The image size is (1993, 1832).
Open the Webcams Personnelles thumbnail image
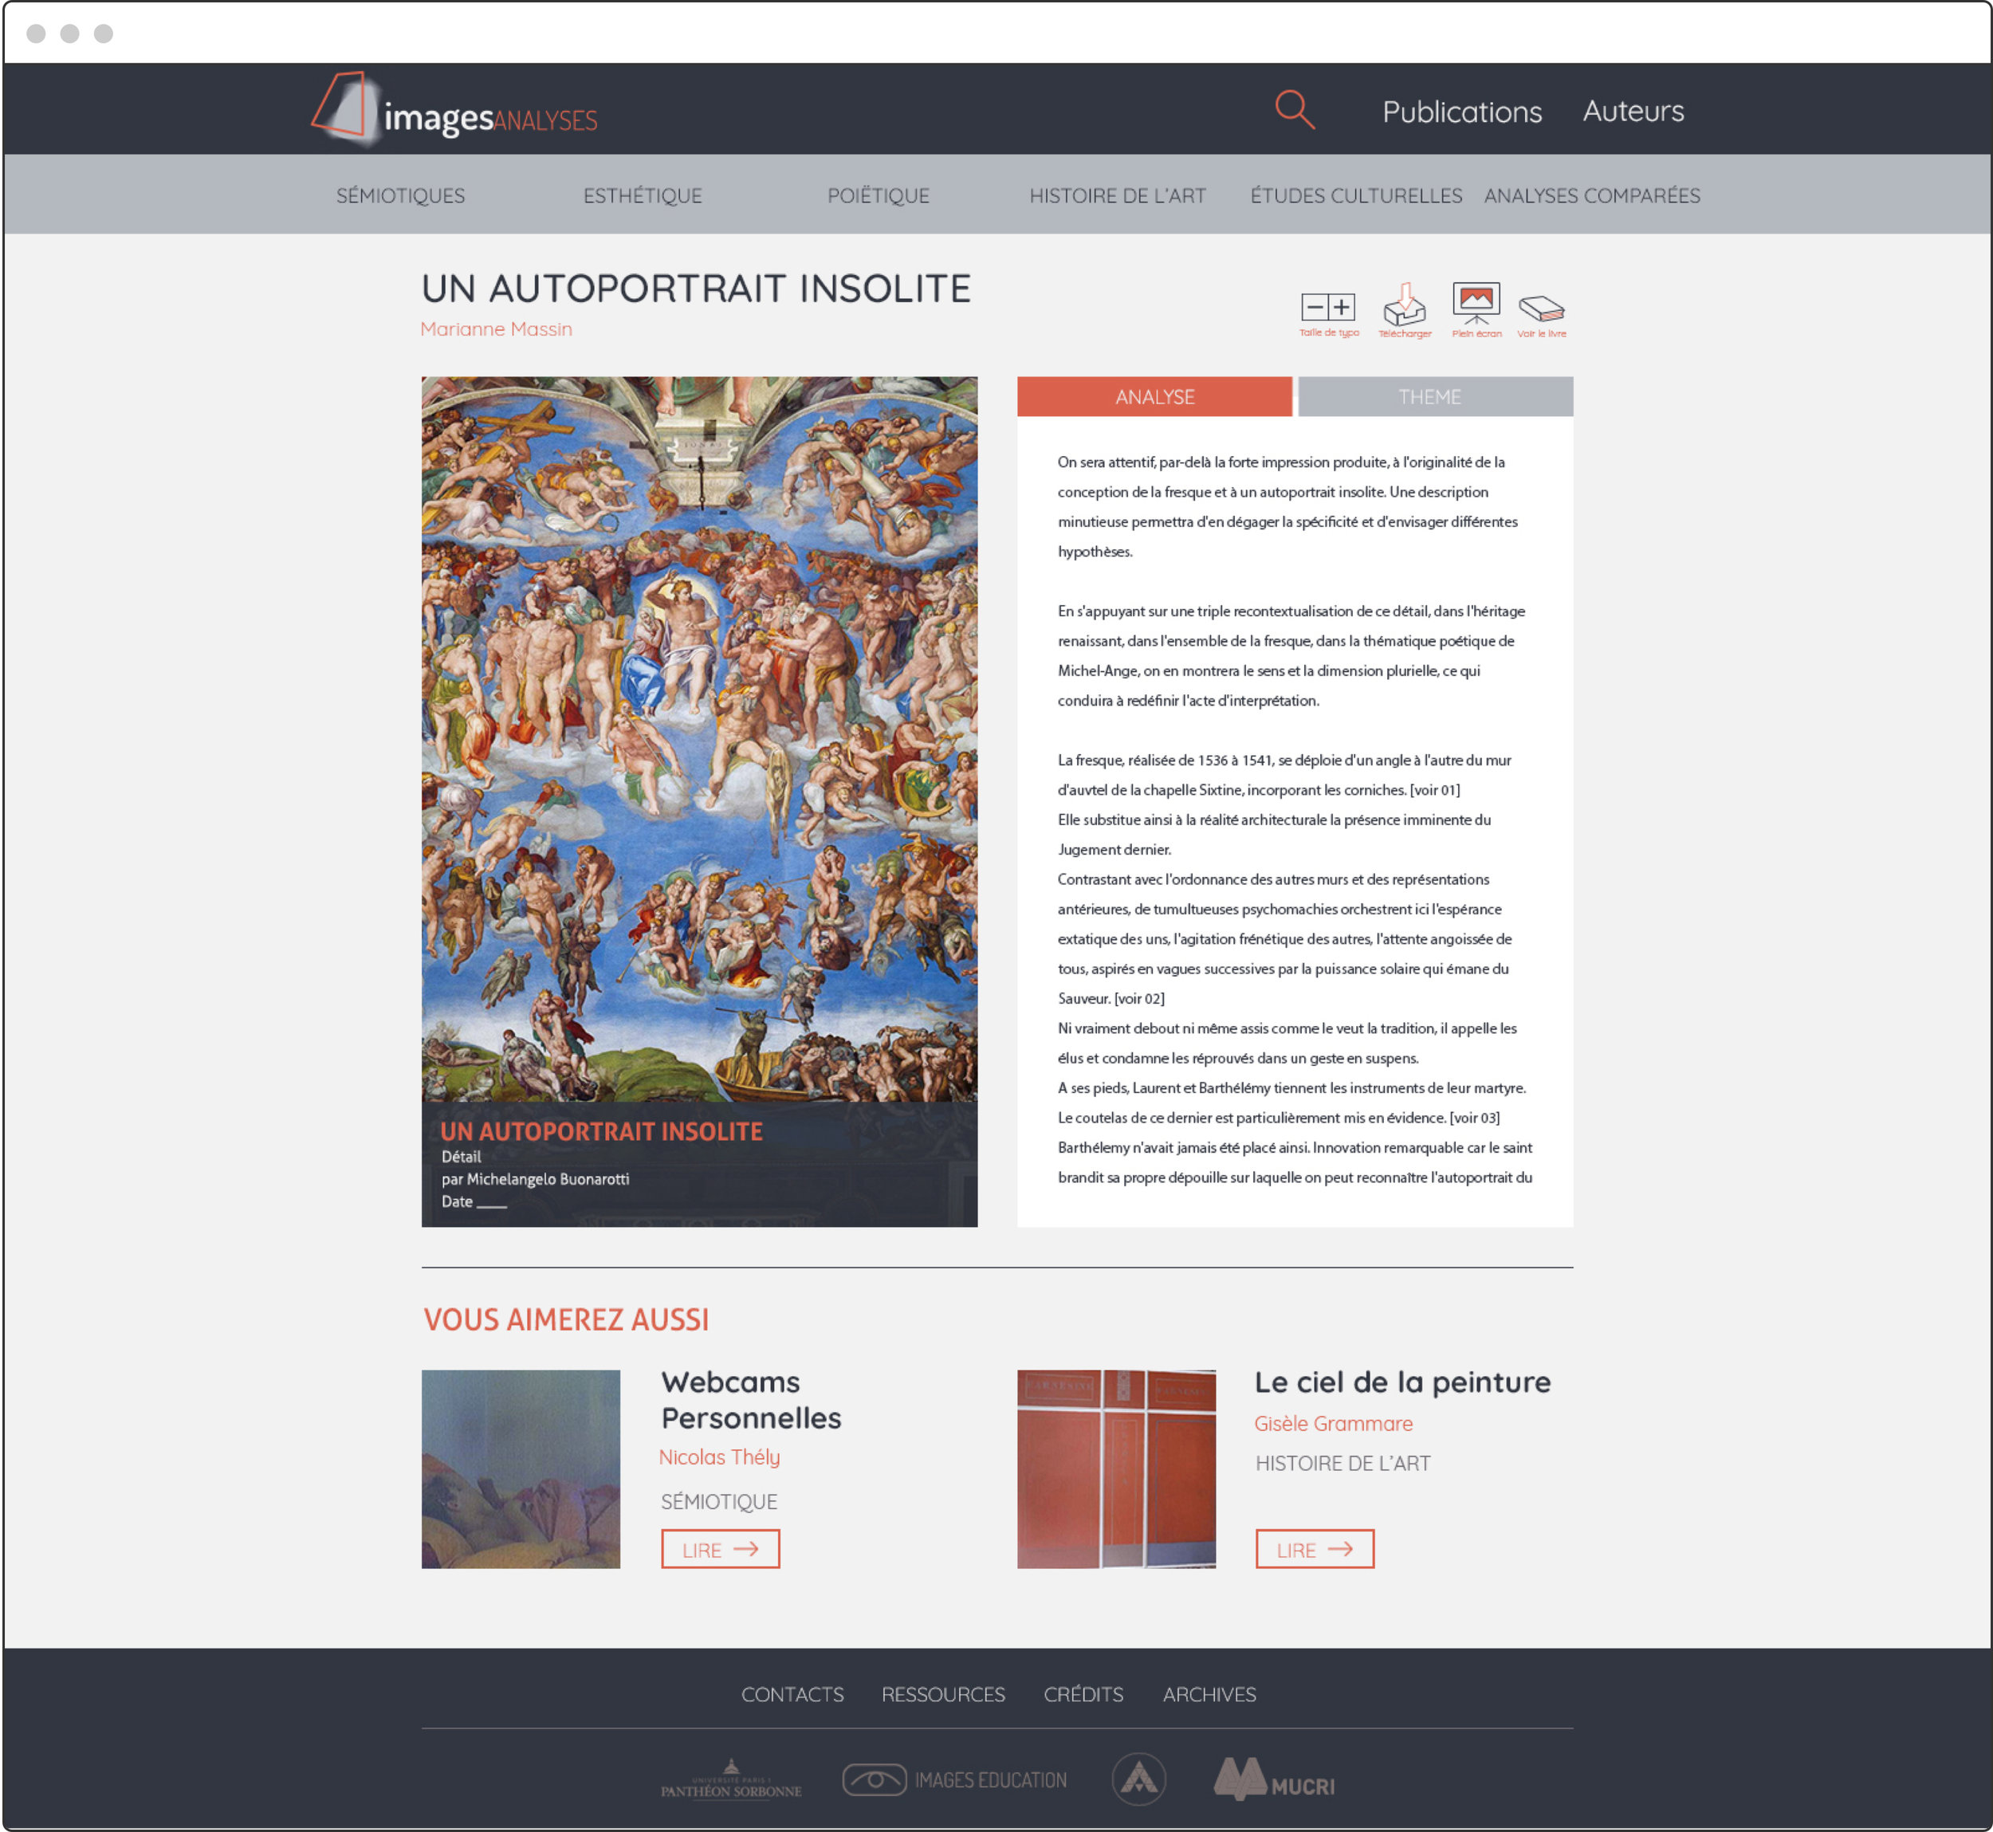[521, 1469]
